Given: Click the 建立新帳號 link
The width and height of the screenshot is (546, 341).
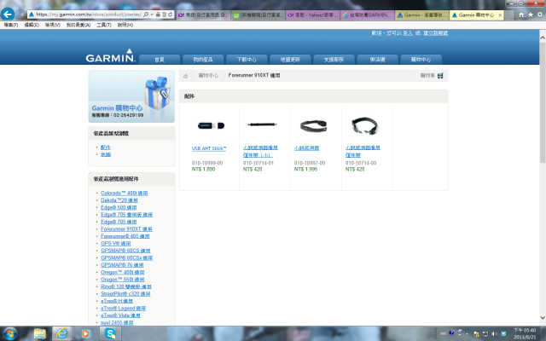Looking at the screenshot, I should point(436,33).
